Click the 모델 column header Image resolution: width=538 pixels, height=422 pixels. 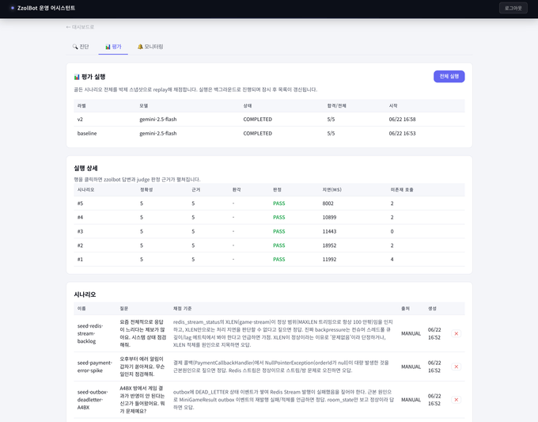[x=143, y=106]
